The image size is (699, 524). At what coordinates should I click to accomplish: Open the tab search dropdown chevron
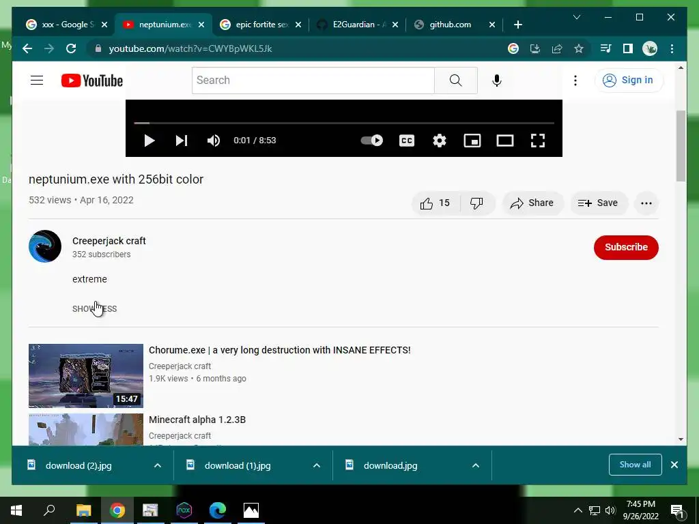click(x=576, y=17)
